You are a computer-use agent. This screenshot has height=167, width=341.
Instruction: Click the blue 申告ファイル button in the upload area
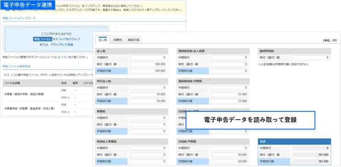coord(43,39)
